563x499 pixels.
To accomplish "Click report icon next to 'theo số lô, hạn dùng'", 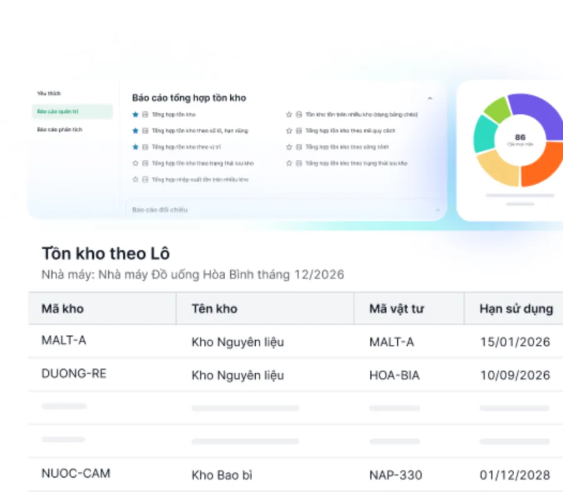I will [x=145, y=131].
